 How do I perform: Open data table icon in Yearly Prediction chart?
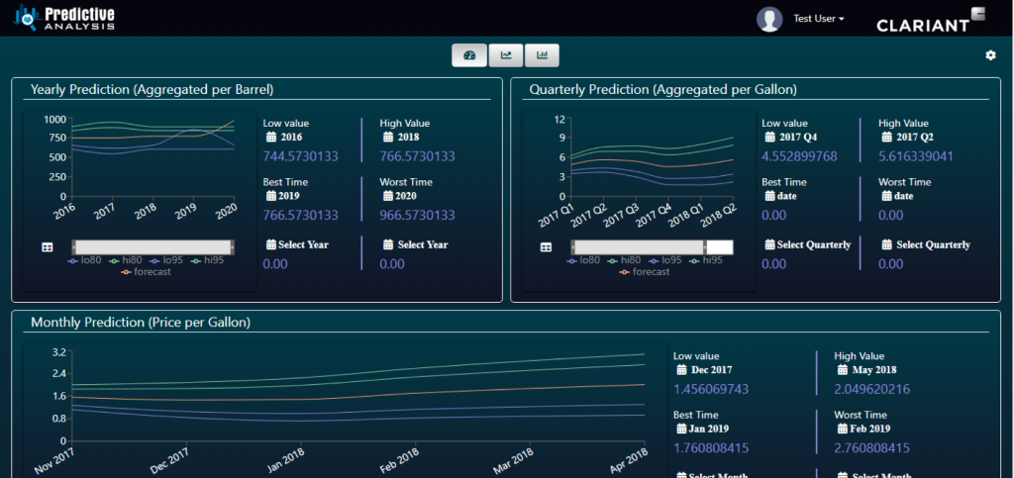click(48, 247)
